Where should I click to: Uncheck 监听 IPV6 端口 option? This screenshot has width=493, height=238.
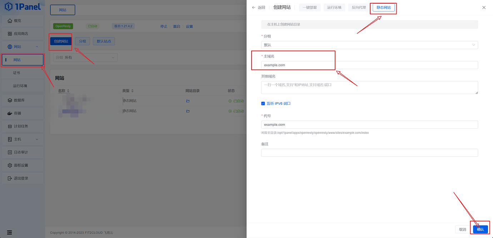pos(263,103)
